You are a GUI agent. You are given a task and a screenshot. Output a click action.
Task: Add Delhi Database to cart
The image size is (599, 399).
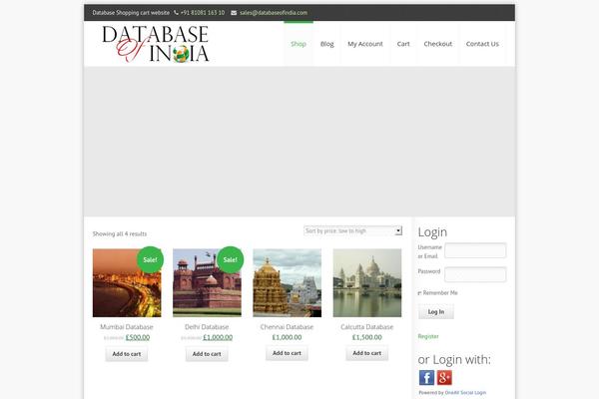pos(207,354)
